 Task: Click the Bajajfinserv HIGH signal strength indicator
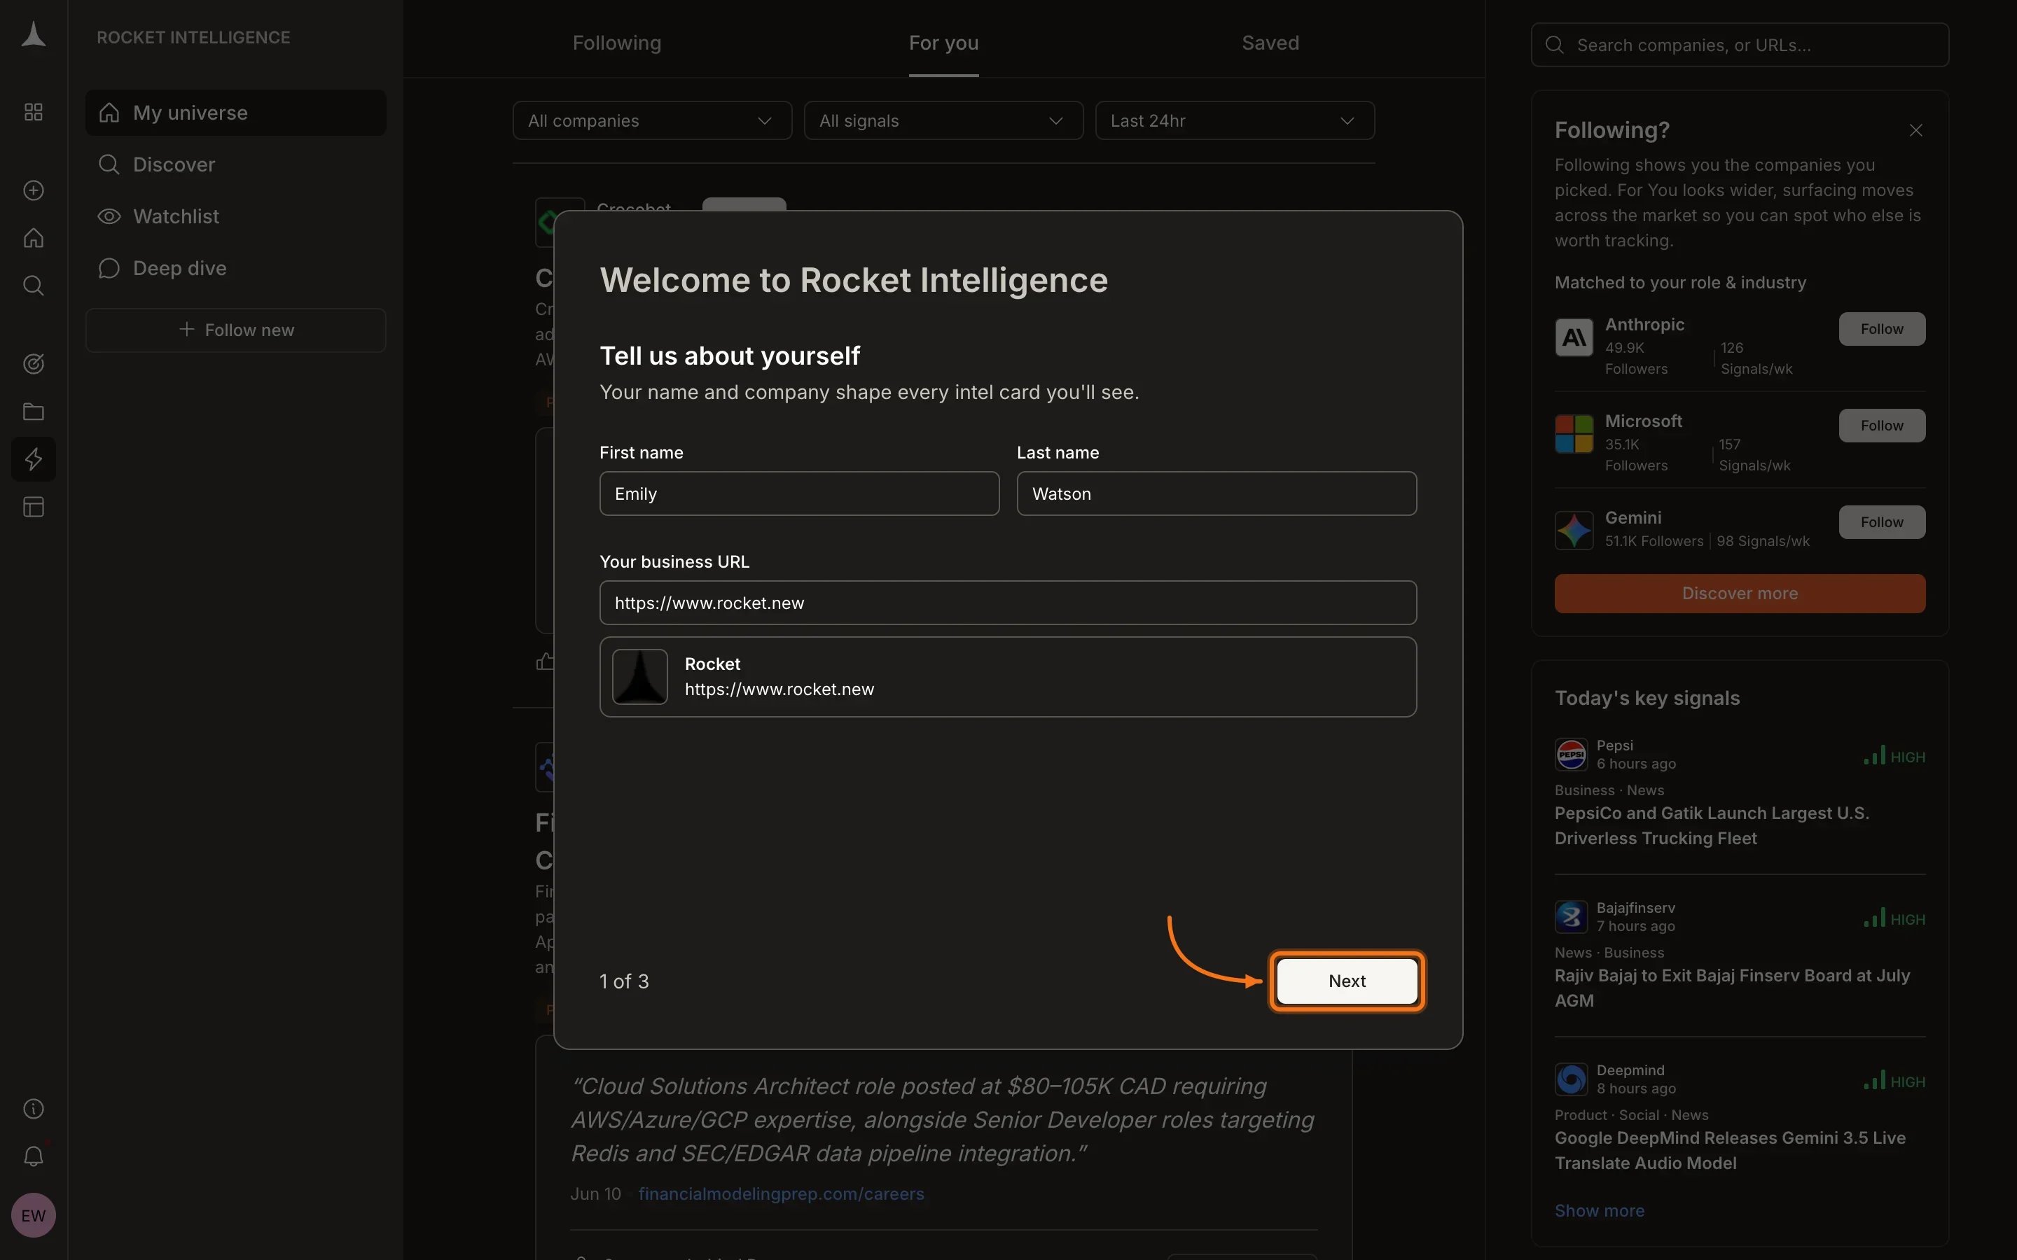(x=1894, y=918)
